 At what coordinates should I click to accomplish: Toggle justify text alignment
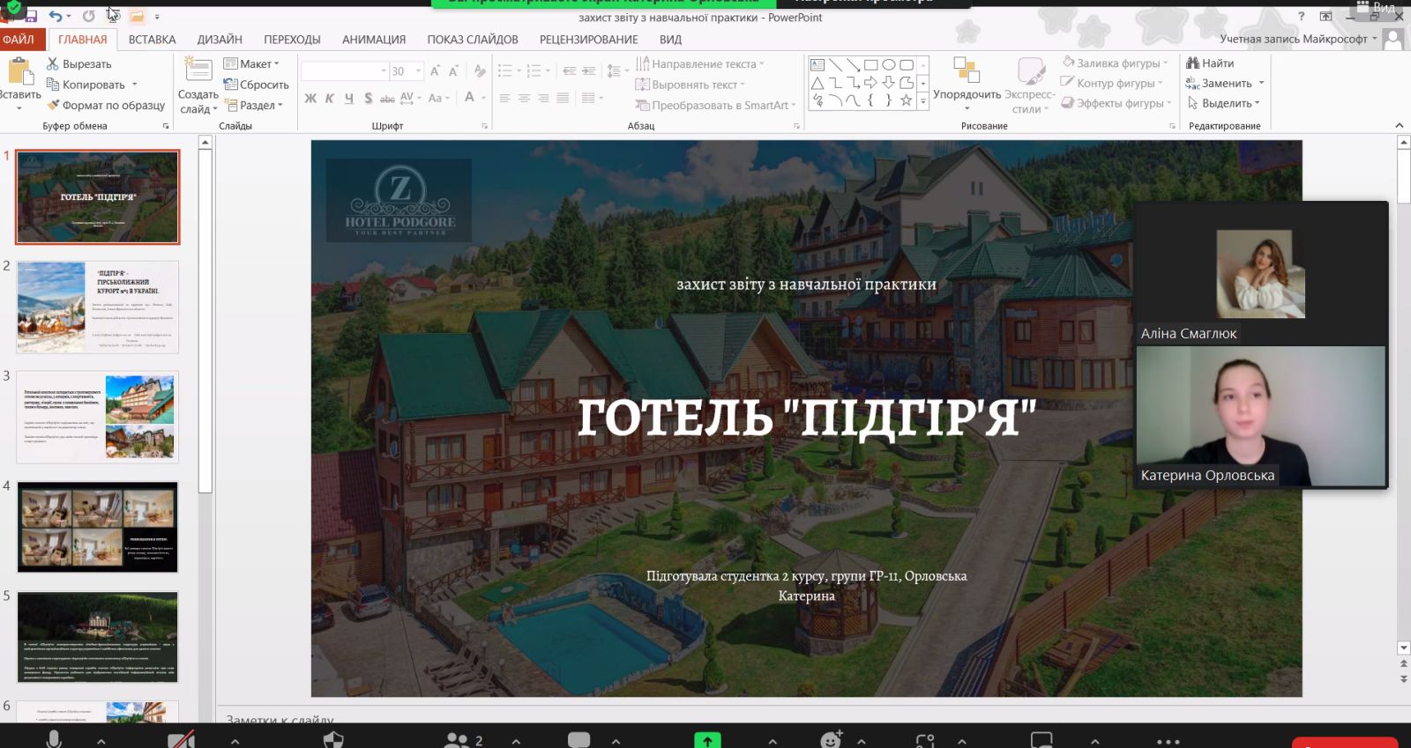point(563,98)
